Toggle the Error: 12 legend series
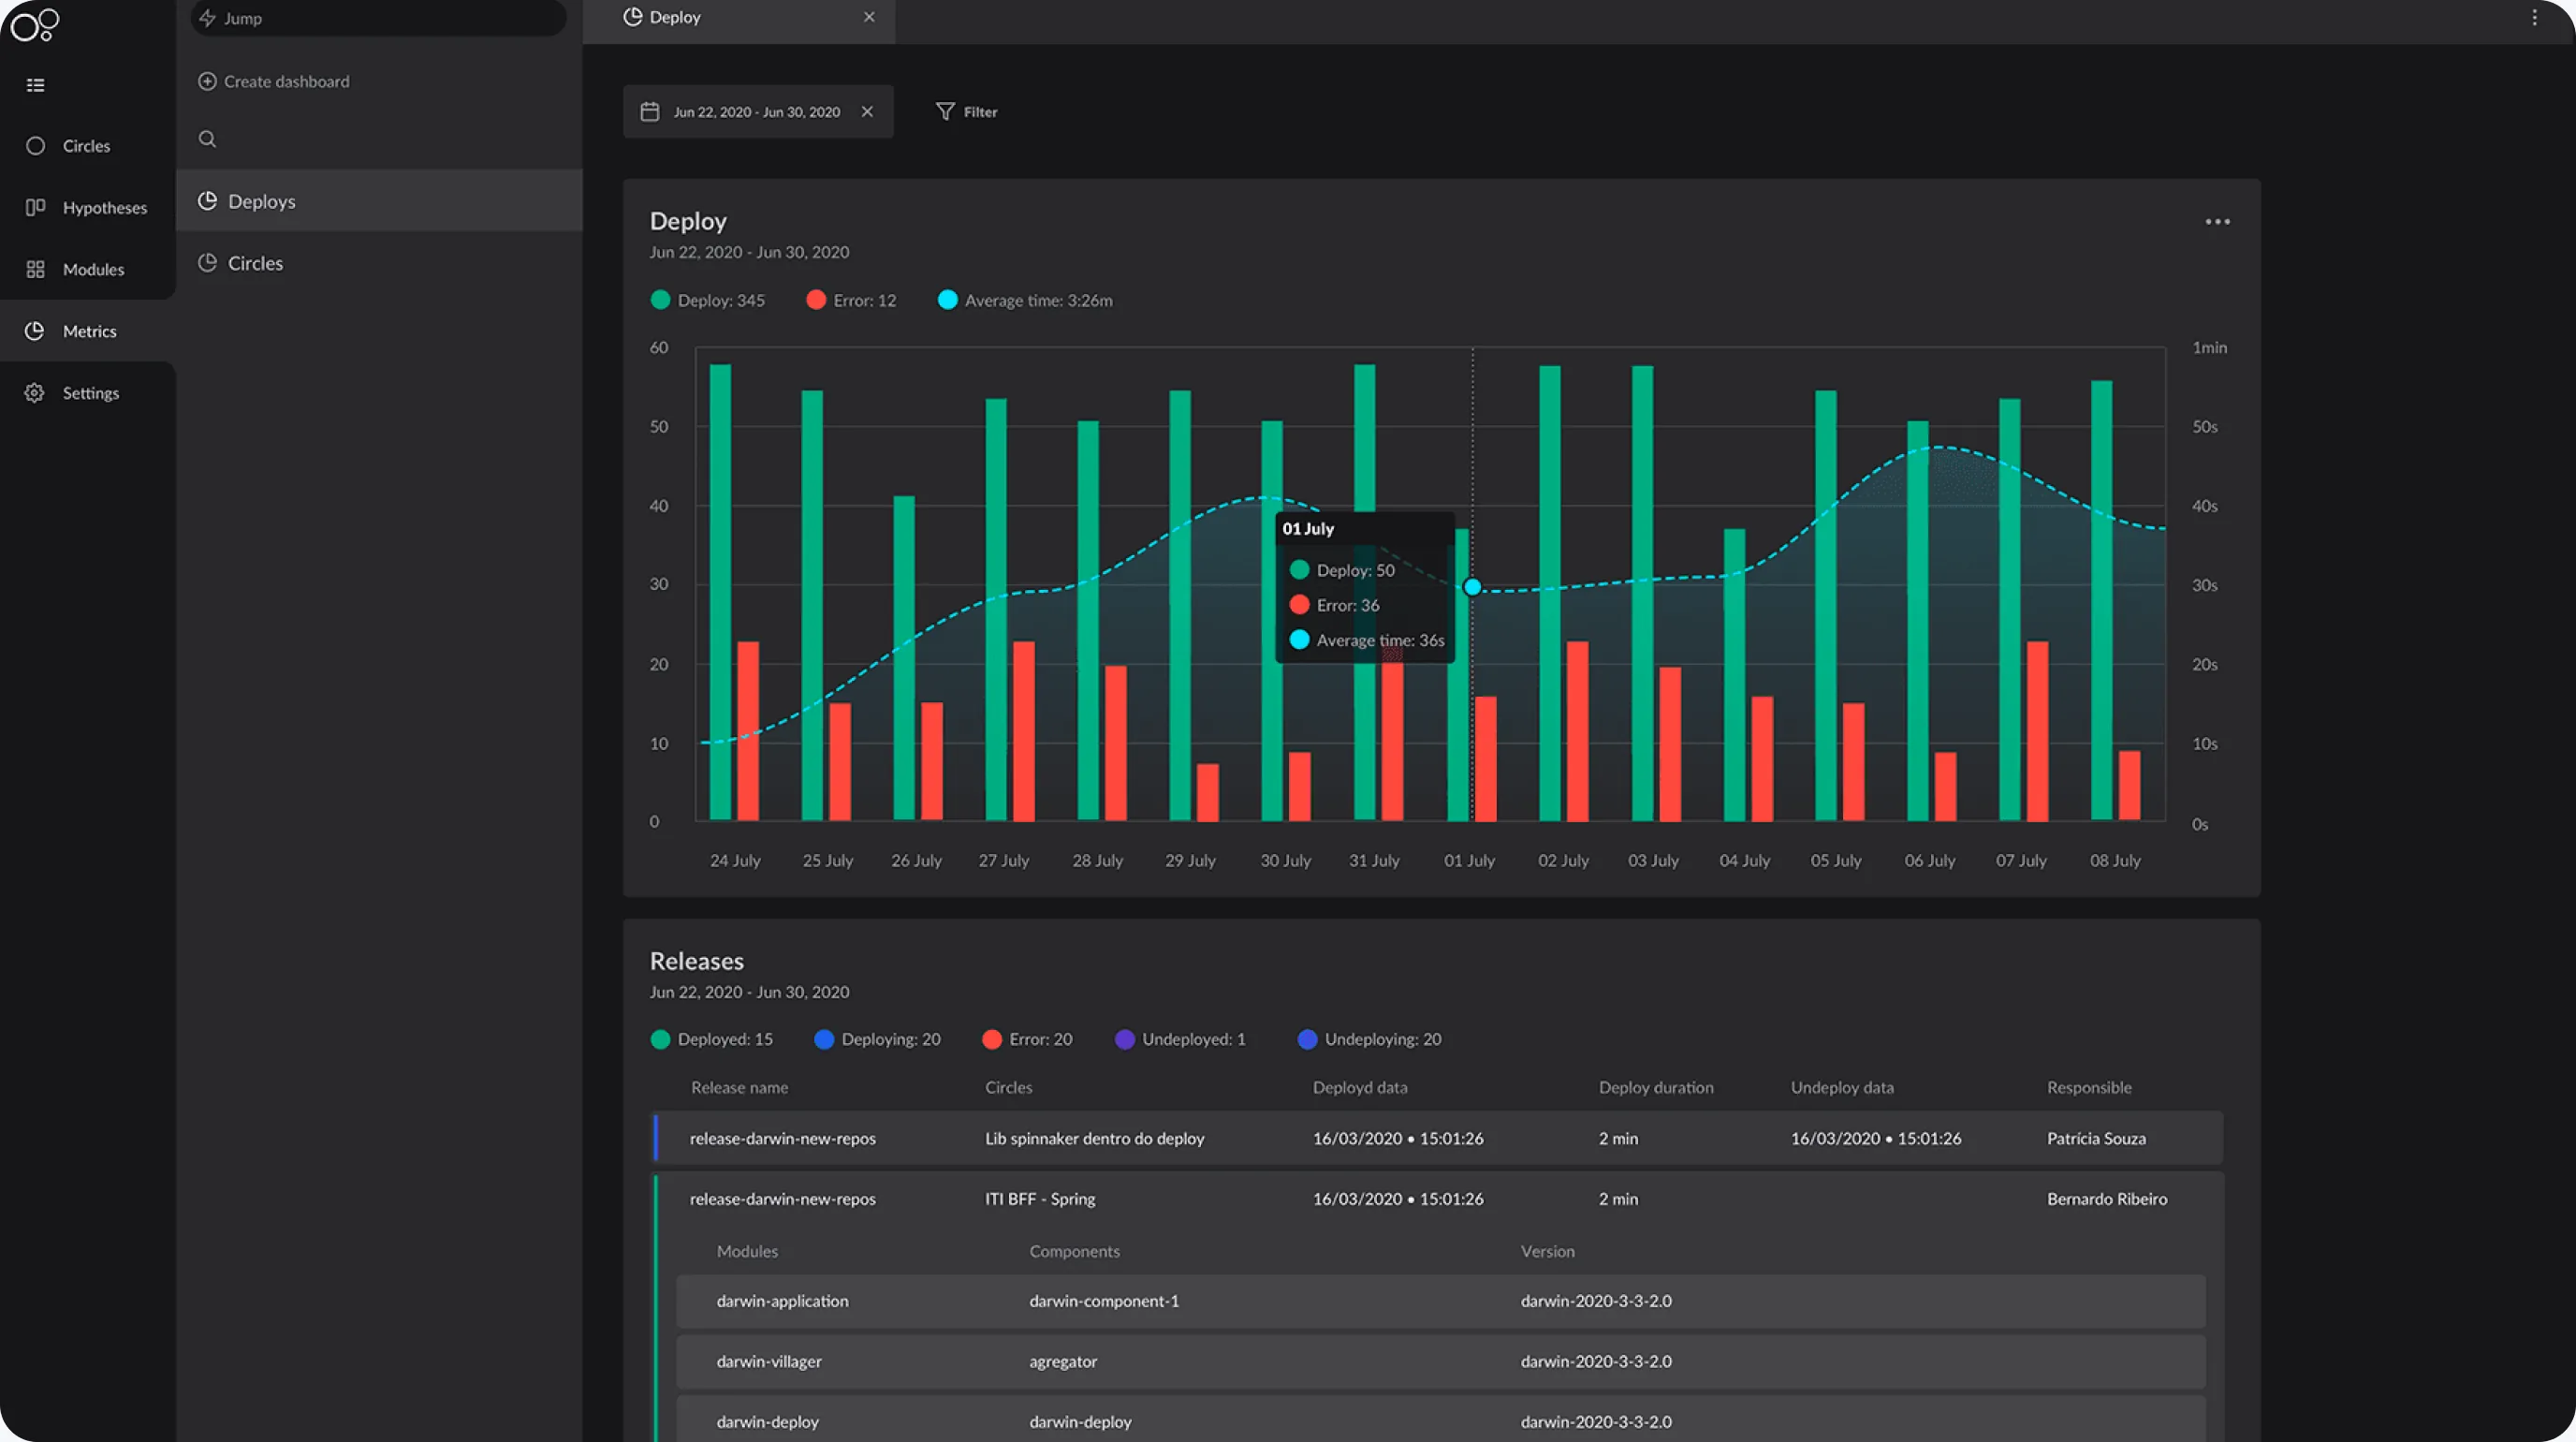 (851, 300)
